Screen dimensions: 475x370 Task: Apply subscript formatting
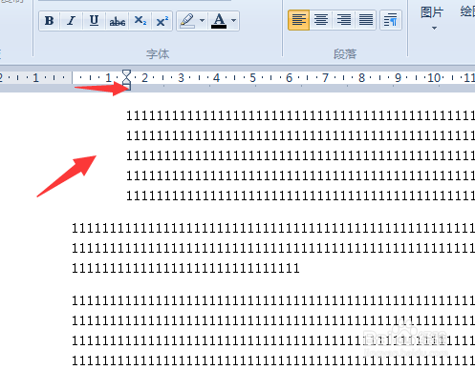[140, 21]
